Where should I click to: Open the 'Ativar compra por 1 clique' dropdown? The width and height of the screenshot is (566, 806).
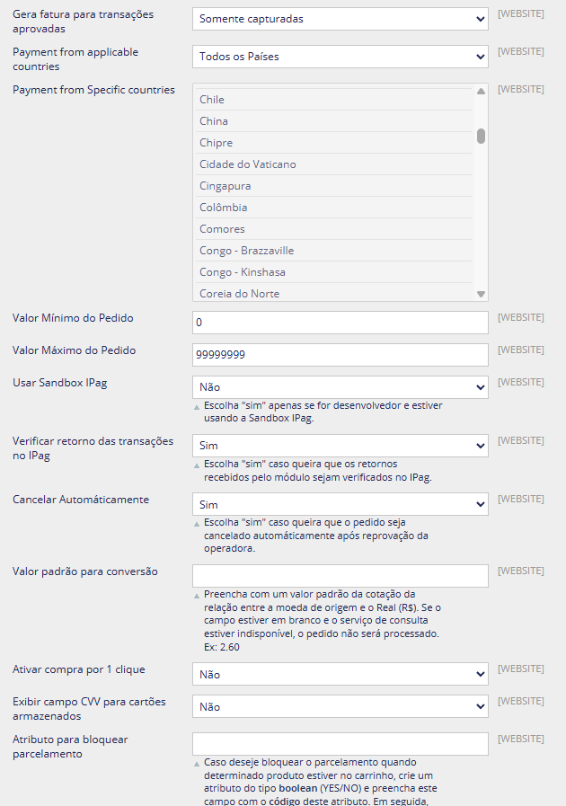tap(340, 675)
